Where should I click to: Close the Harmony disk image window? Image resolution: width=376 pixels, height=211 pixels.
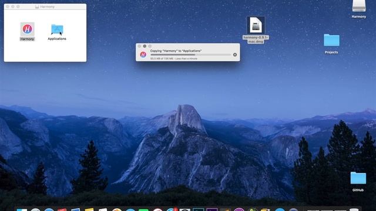(x=8, y=6)
